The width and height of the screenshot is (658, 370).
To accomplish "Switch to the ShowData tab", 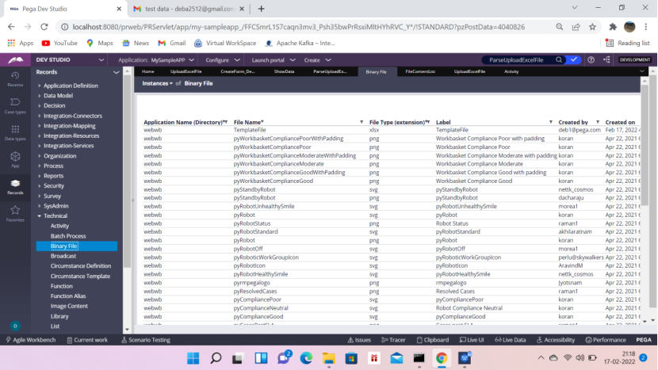I will click(284, 71).
